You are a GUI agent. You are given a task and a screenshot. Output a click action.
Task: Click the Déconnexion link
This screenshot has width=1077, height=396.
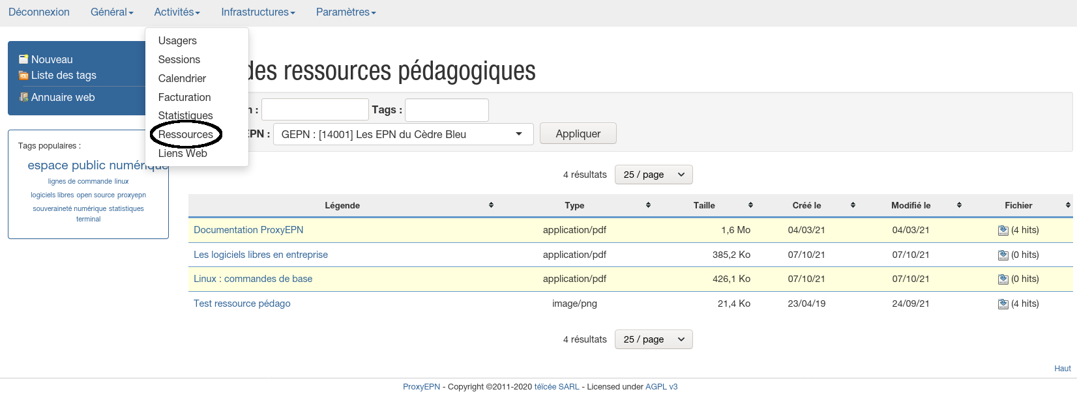coord(39,12)
